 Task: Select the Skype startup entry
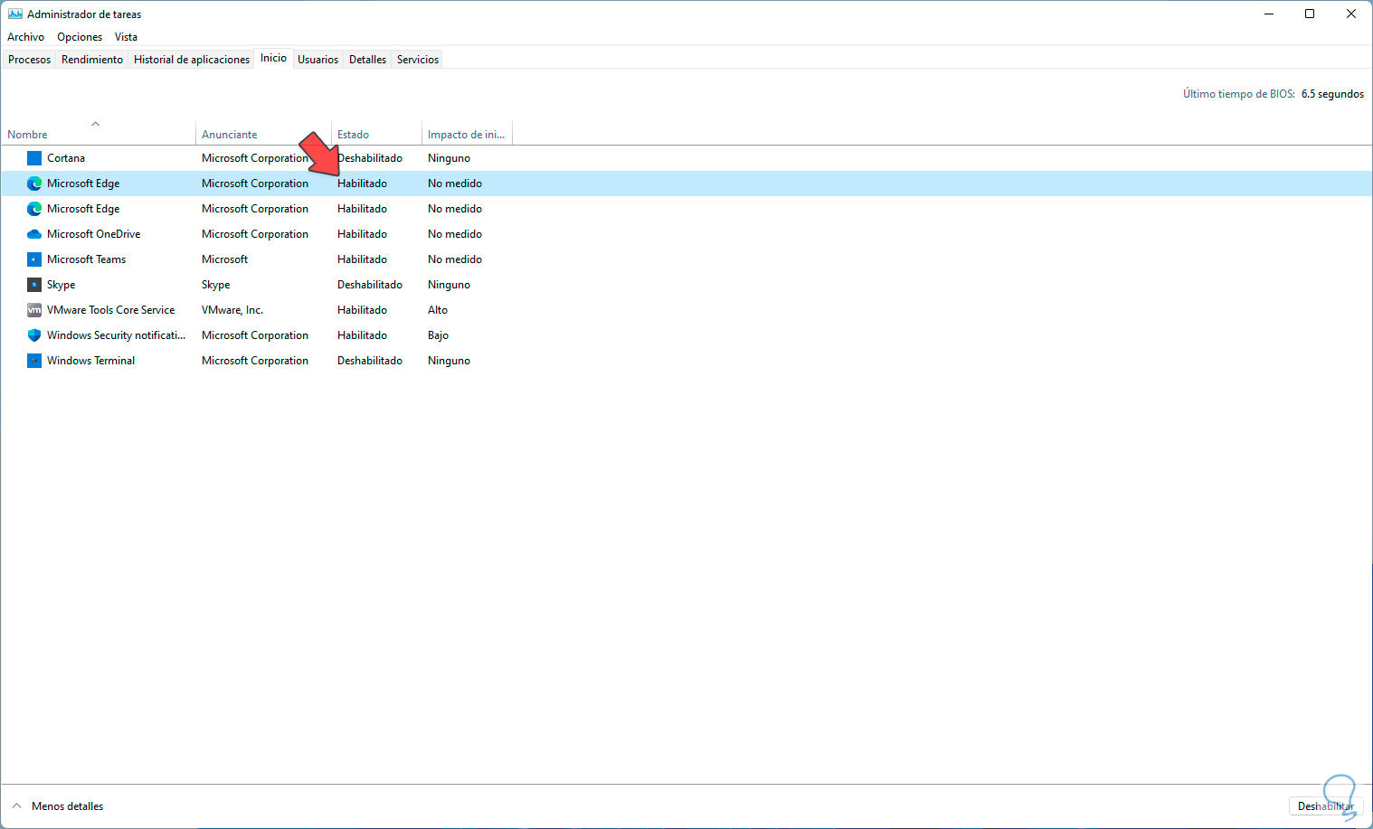click(x=686, y=285)
